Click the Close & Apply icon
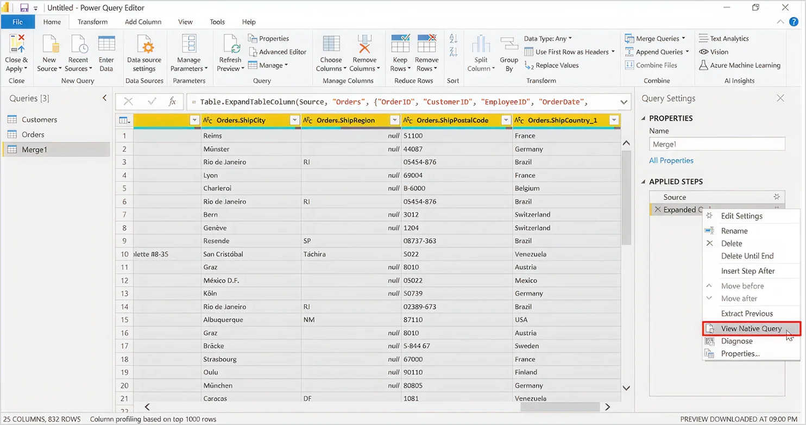 coord(17,43)
